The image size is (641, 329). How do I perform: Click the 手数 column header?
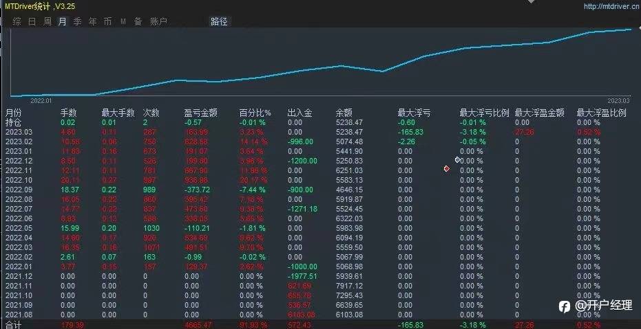click(69, 113)
